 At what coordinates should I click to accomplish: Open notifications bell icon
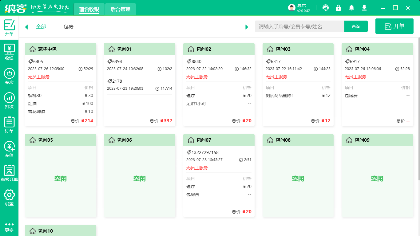(351, 8)
